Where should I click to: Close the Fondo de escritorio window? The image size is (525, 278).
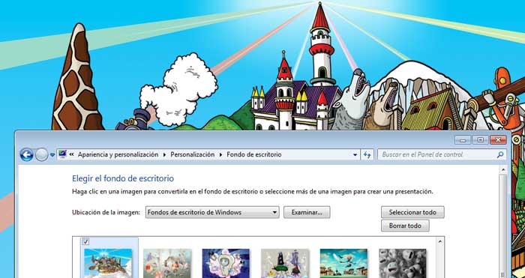point(498,140)
